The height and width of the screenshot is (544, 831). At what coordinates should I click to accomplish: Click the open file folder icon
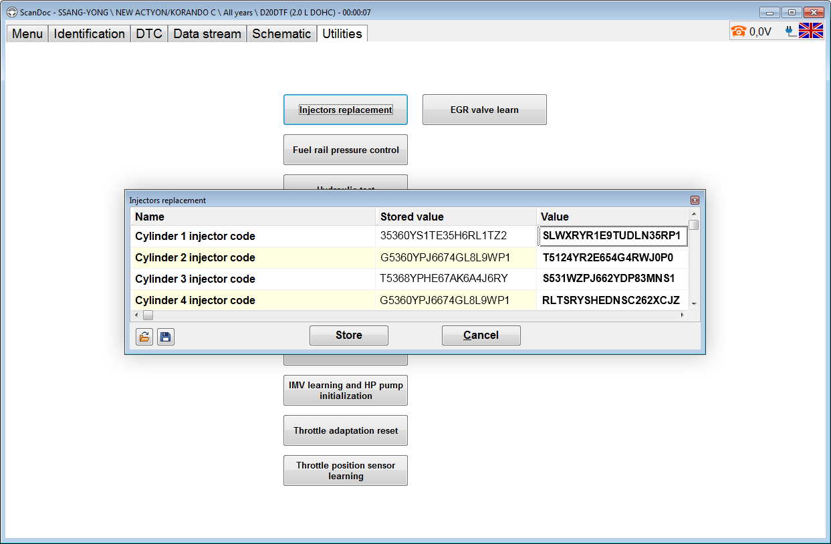tap(144, 337)
